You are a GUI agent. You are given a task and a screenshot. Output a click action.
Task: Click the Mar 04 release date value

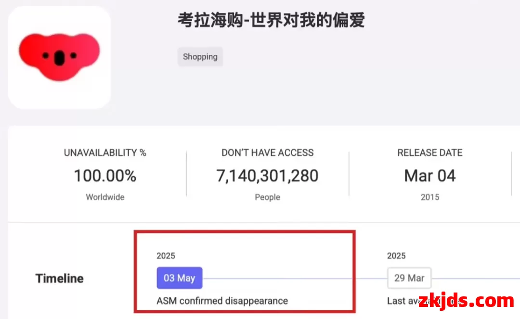pos(430,176)
